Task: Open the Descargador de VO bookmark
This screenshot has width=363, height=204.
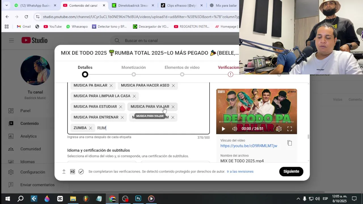Action: coord(151,27)
